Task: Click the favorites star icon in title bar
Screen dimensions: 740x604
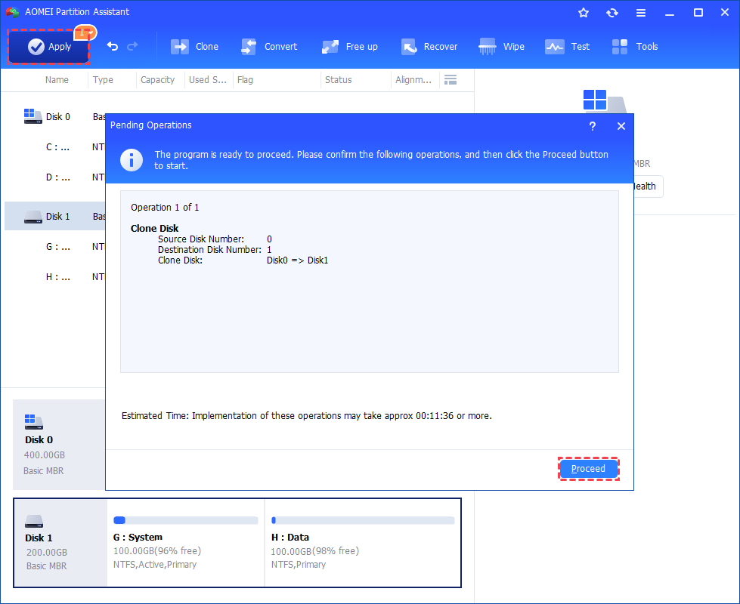Action: point(584,13)
